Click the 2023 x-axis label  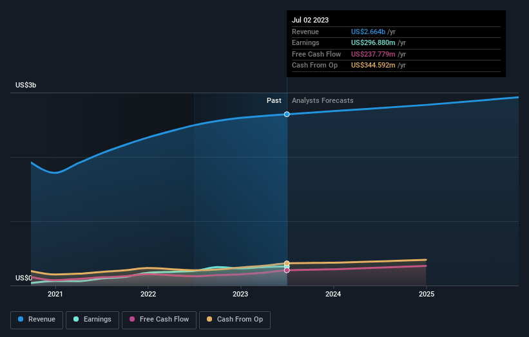[240, 295]
